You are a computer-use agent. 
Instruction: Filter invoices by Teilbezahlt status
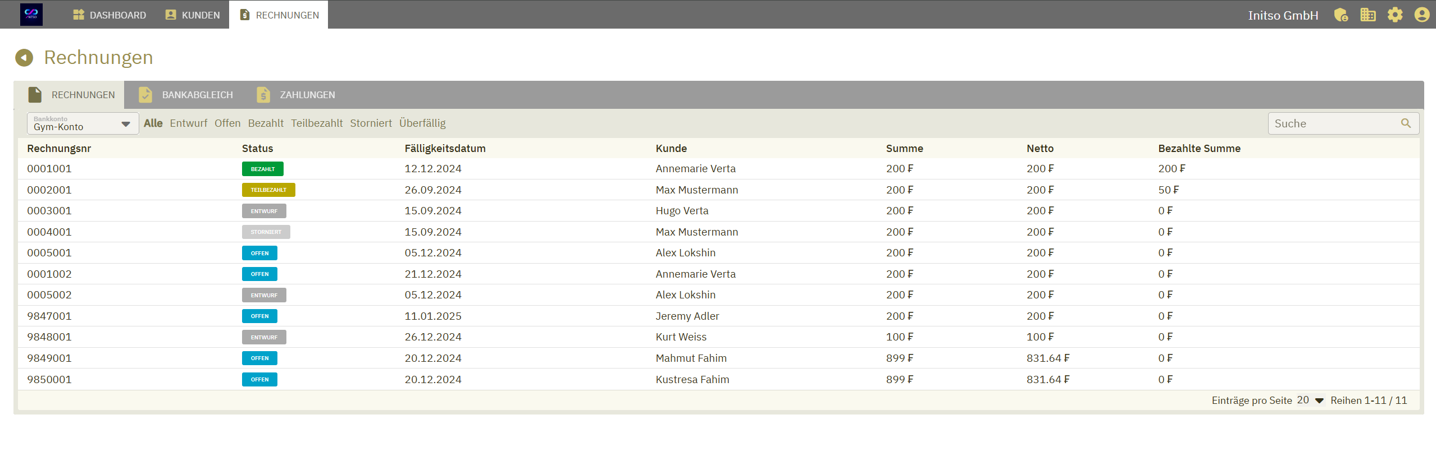click(x=316, y=123)
